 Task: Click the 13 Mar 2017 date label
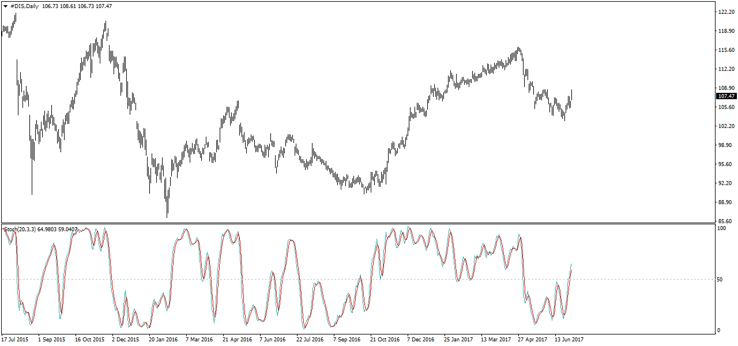(496, 340)
